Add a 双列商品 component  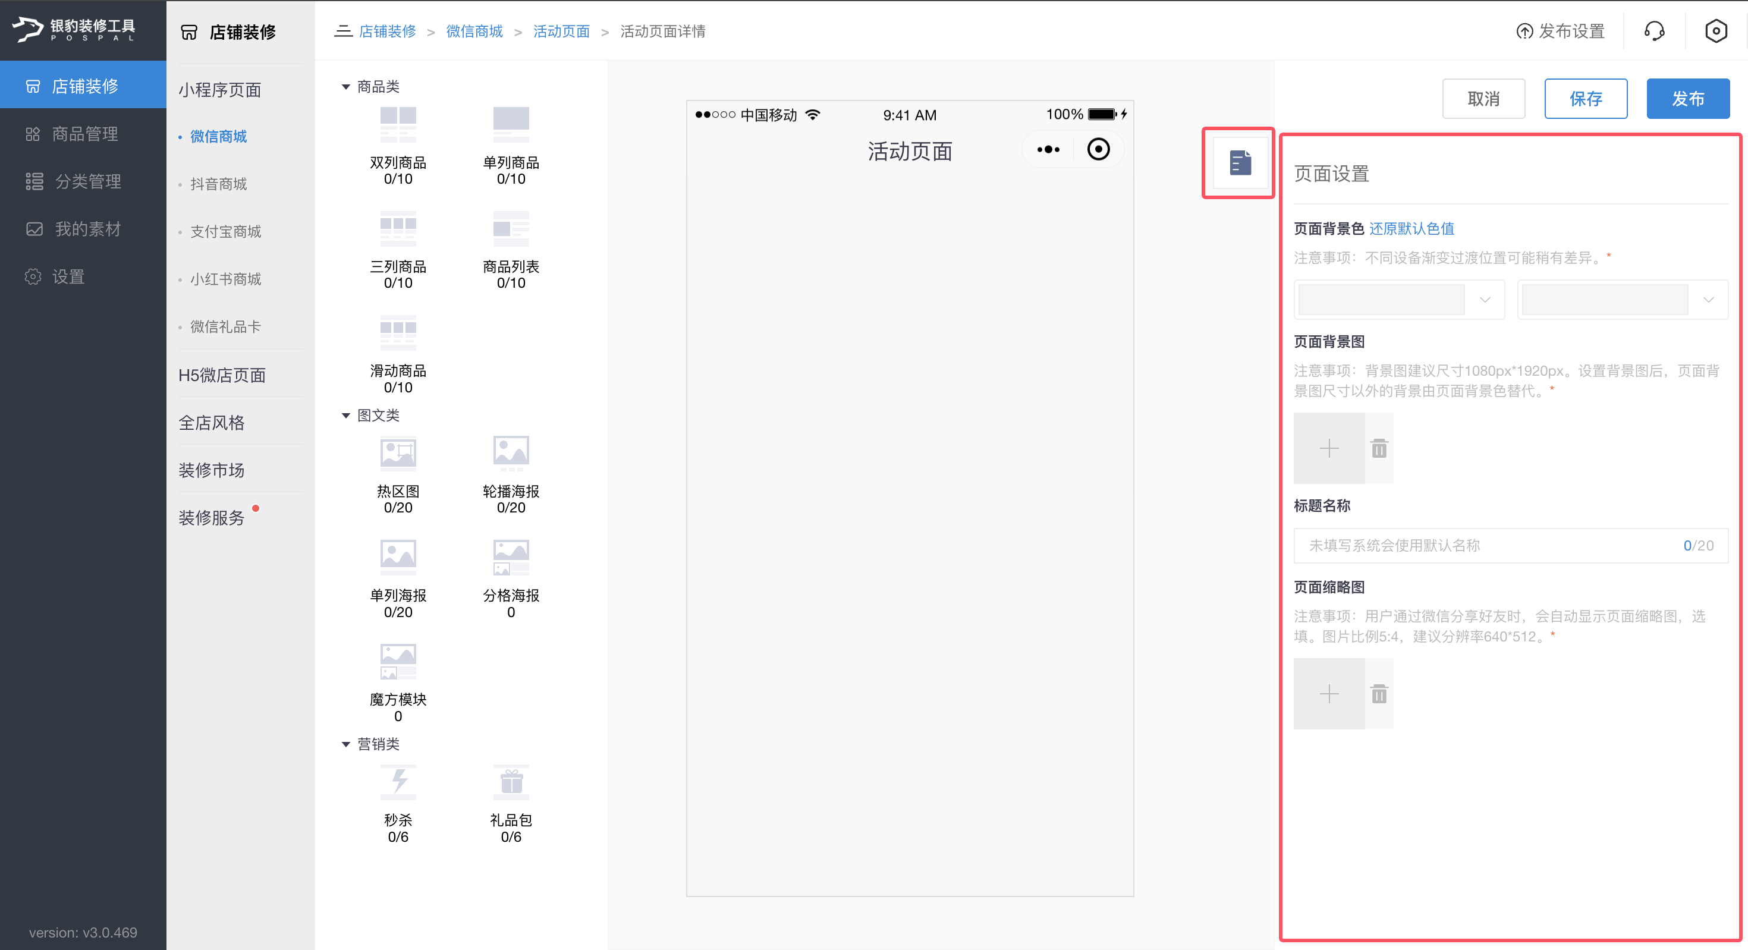click(x=398, y=145)
